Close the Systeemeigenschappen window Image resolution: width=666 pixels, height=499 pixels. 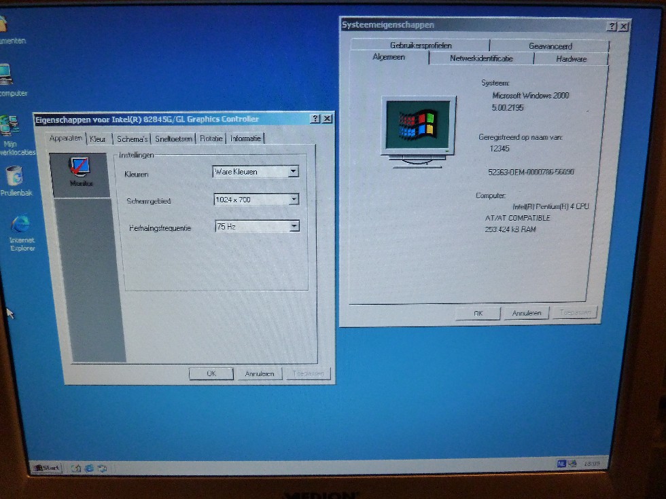pyautogui.click(x=623, y=26)
